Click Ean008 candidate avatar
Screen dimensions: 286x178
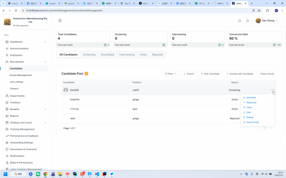point(66,90)
